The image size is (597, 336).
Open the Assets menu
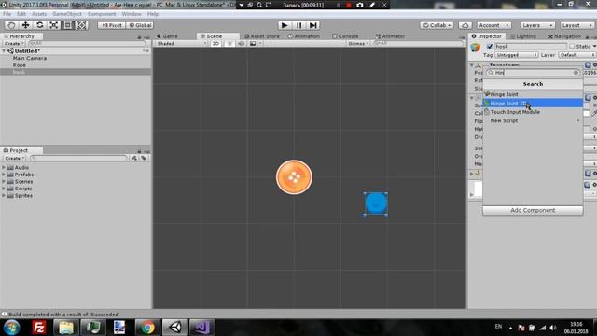click(39, 14)
